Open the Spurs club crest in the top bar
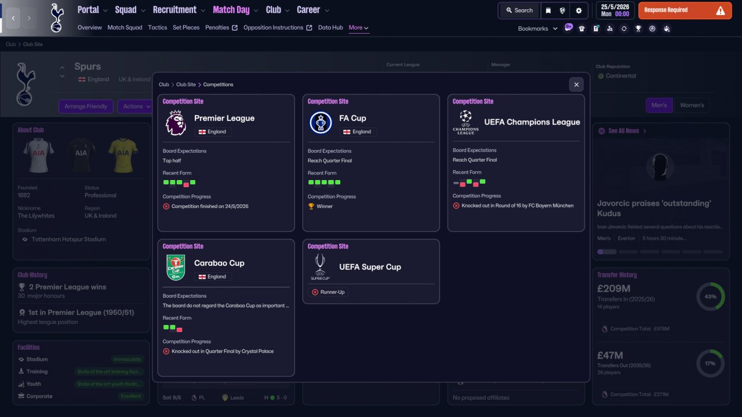 coord(57,18)
